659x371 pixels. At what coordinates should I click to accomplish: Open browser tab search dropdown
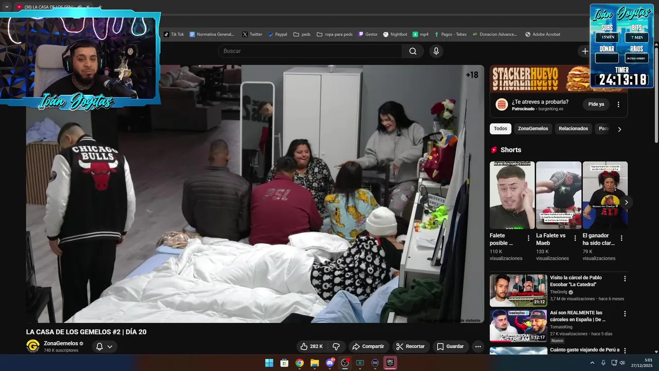click(7, 7)
